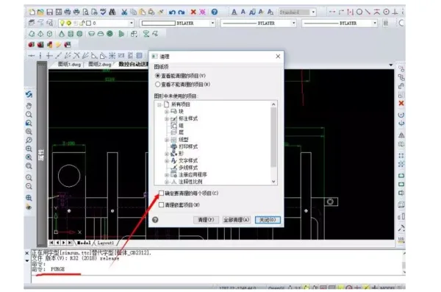
Task: Click the 清理 (Purge) button
Action: [x=206, y=220]
